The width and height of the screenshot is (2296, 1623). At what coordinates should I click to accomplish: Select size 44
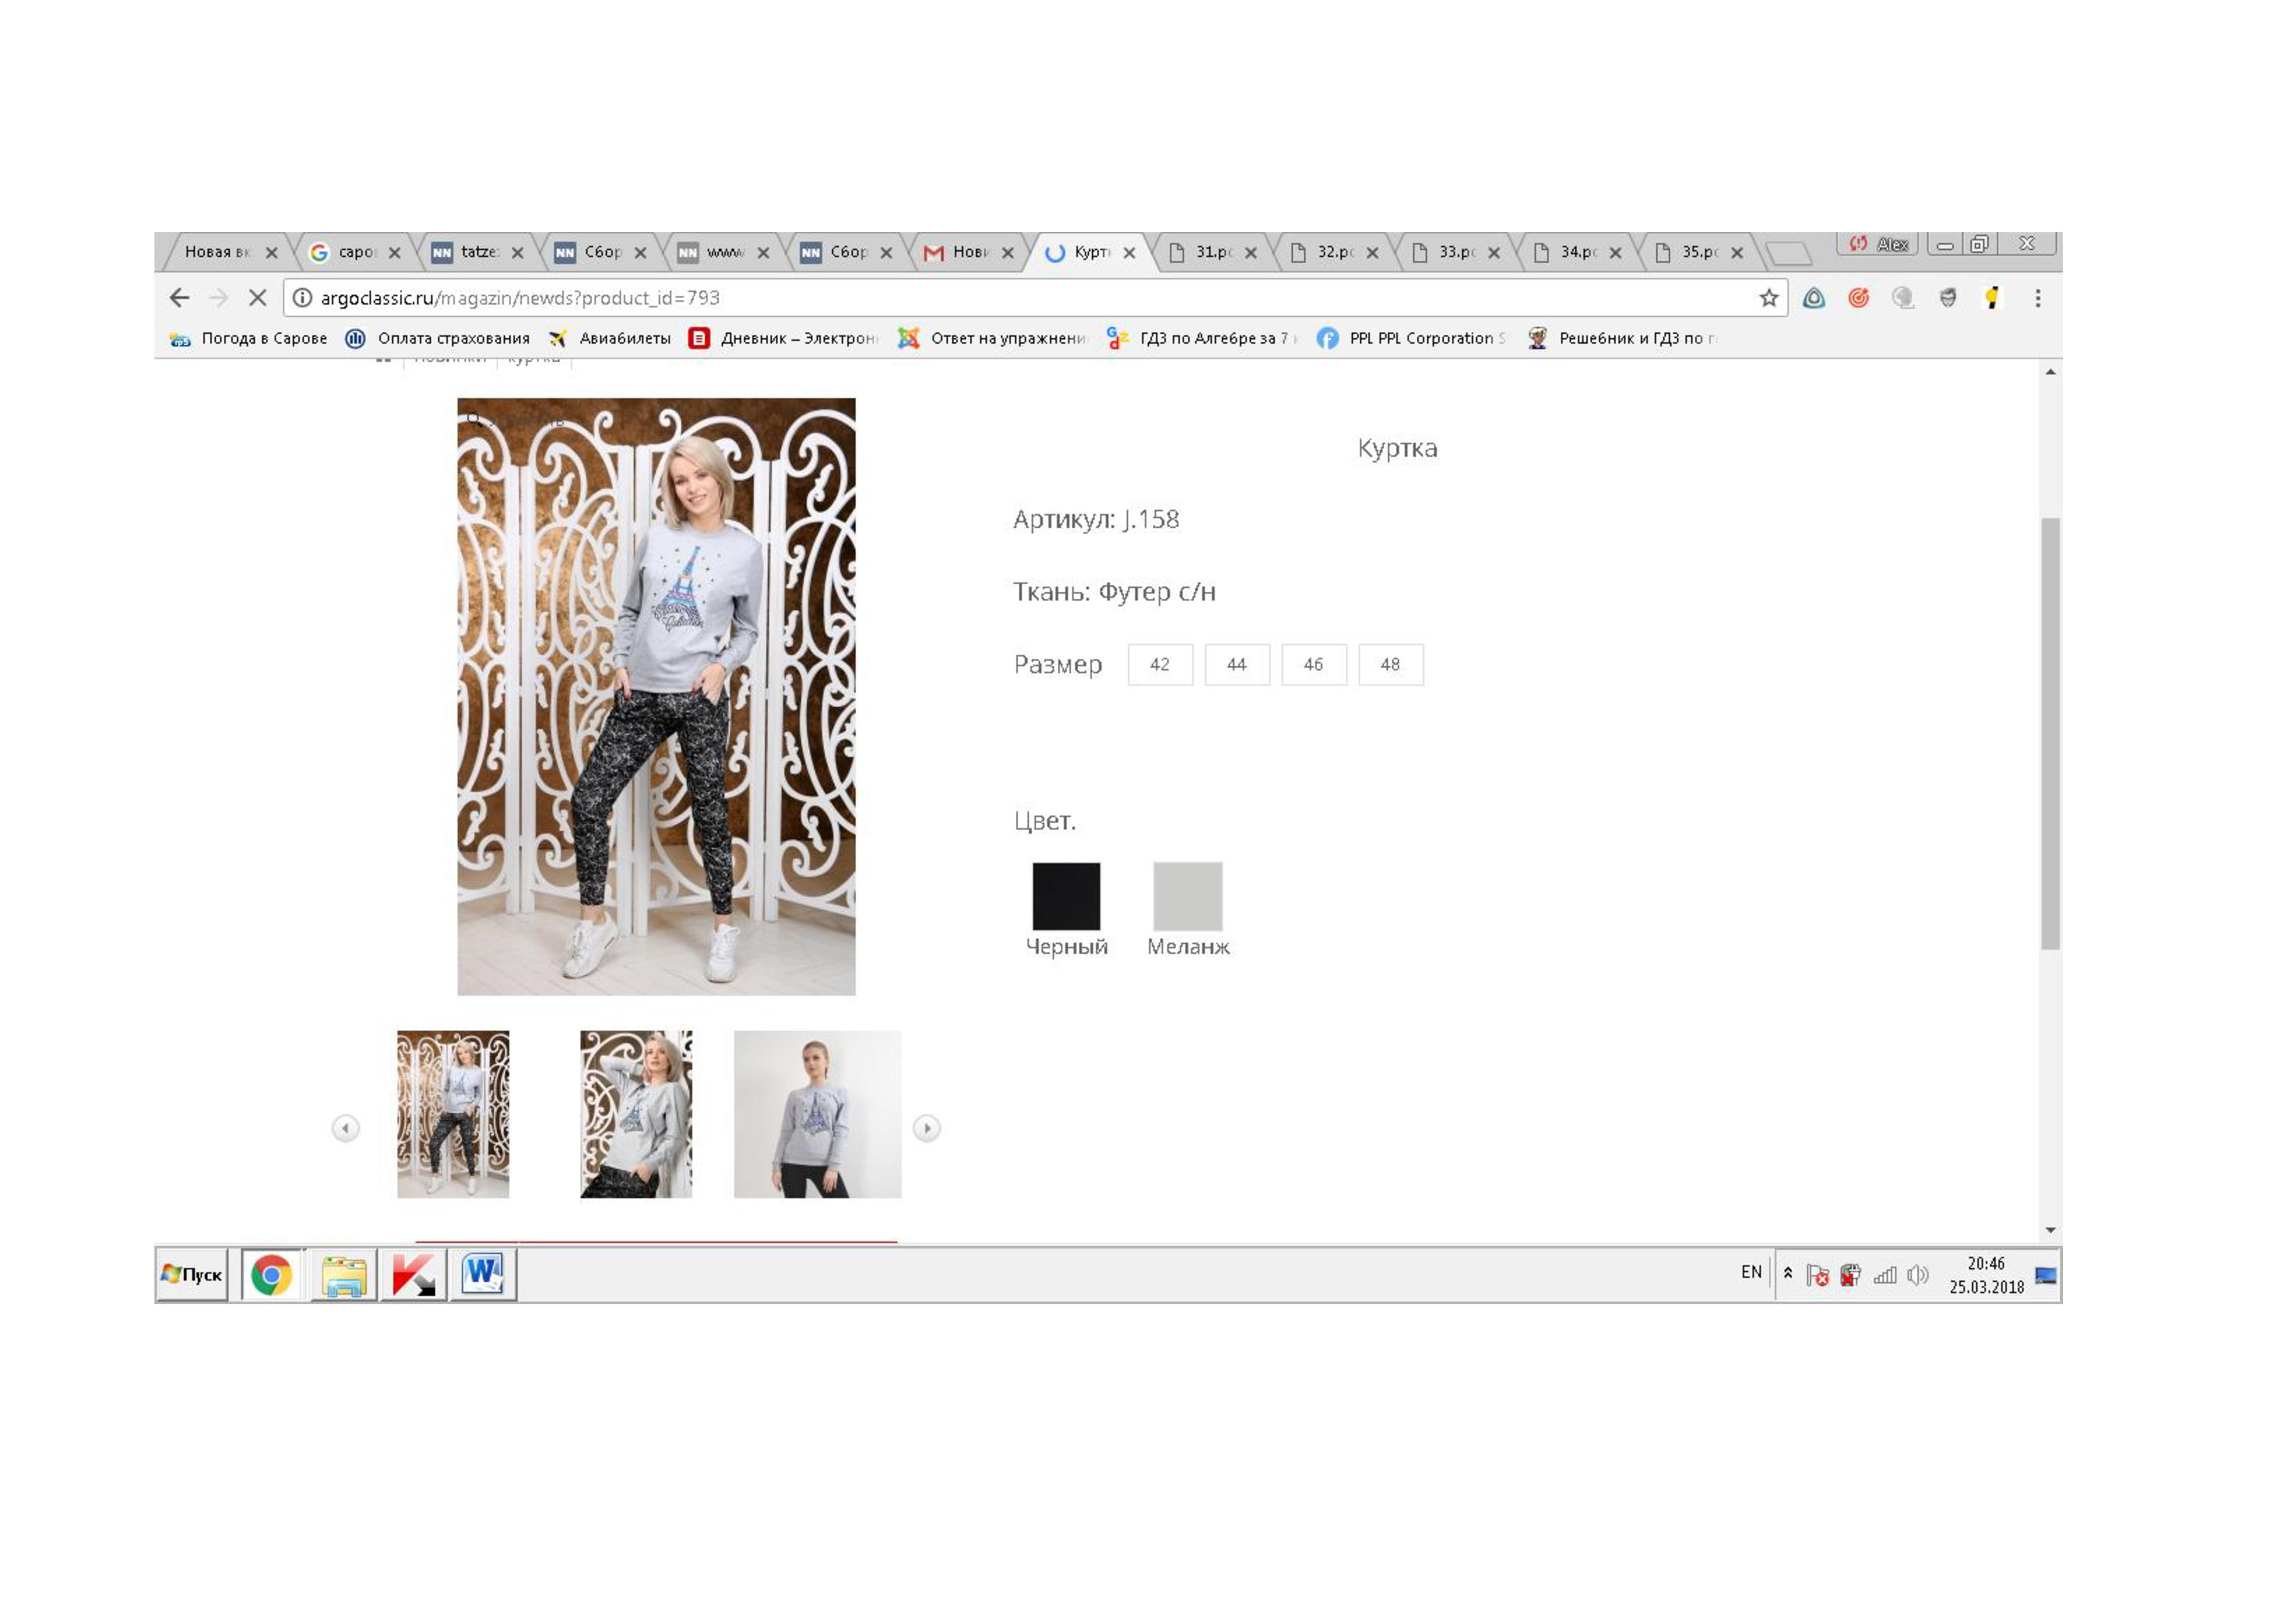1237,665
